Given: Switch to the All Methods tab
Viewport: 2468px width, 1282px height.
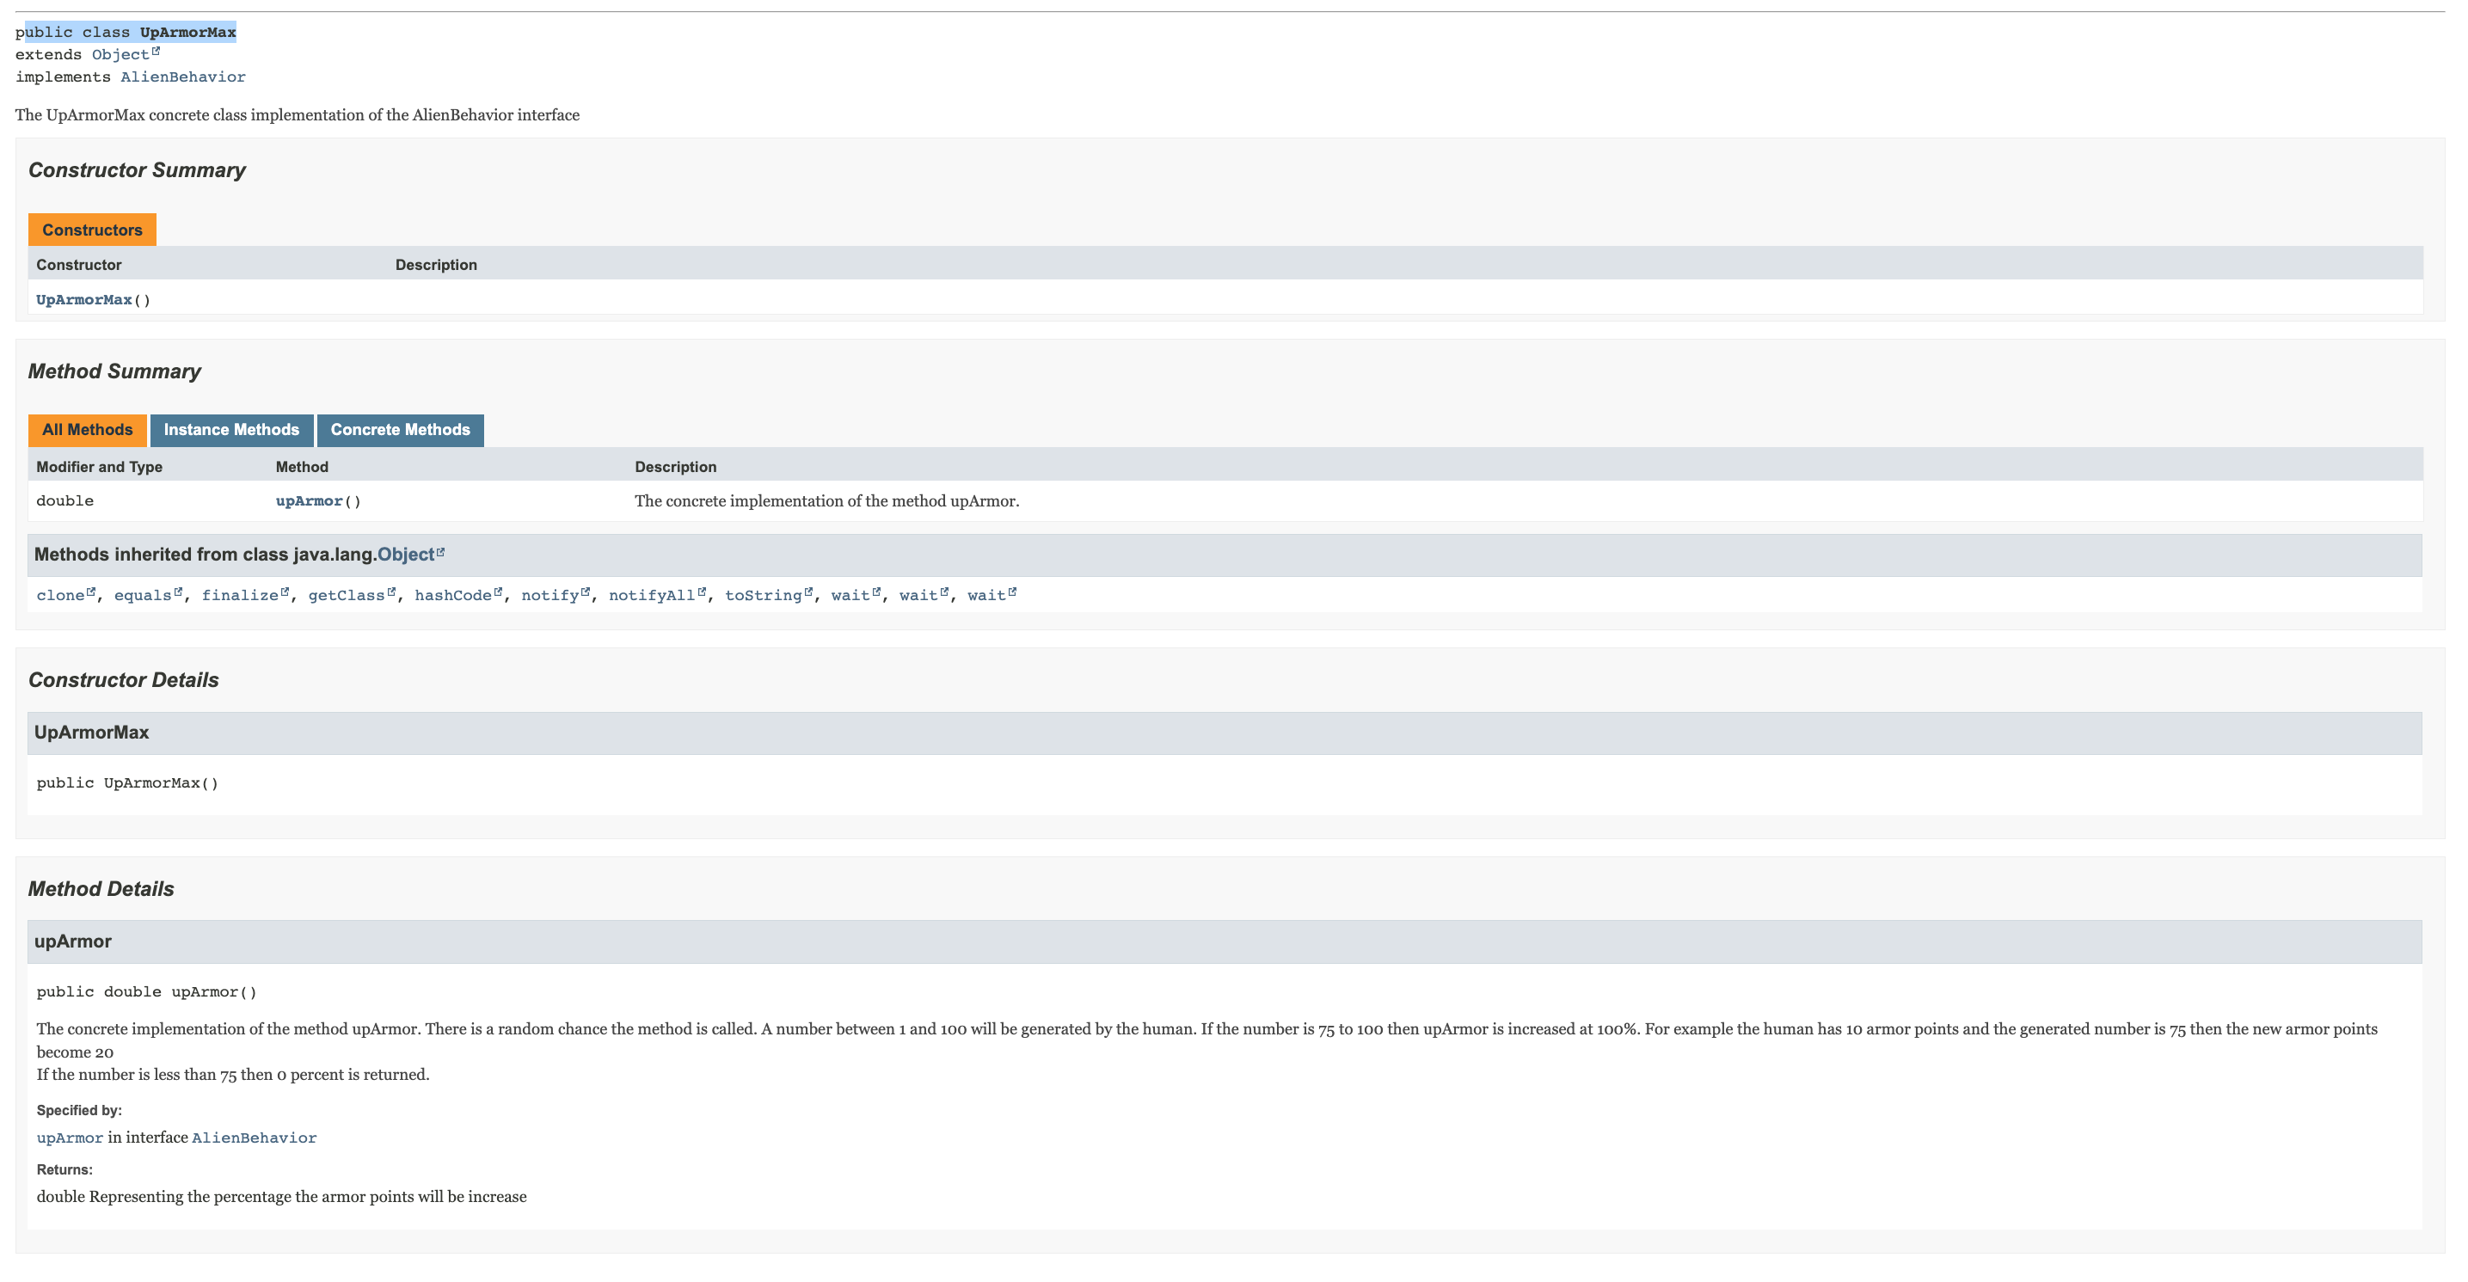Looking at the screenshot, I should (87, 430).
